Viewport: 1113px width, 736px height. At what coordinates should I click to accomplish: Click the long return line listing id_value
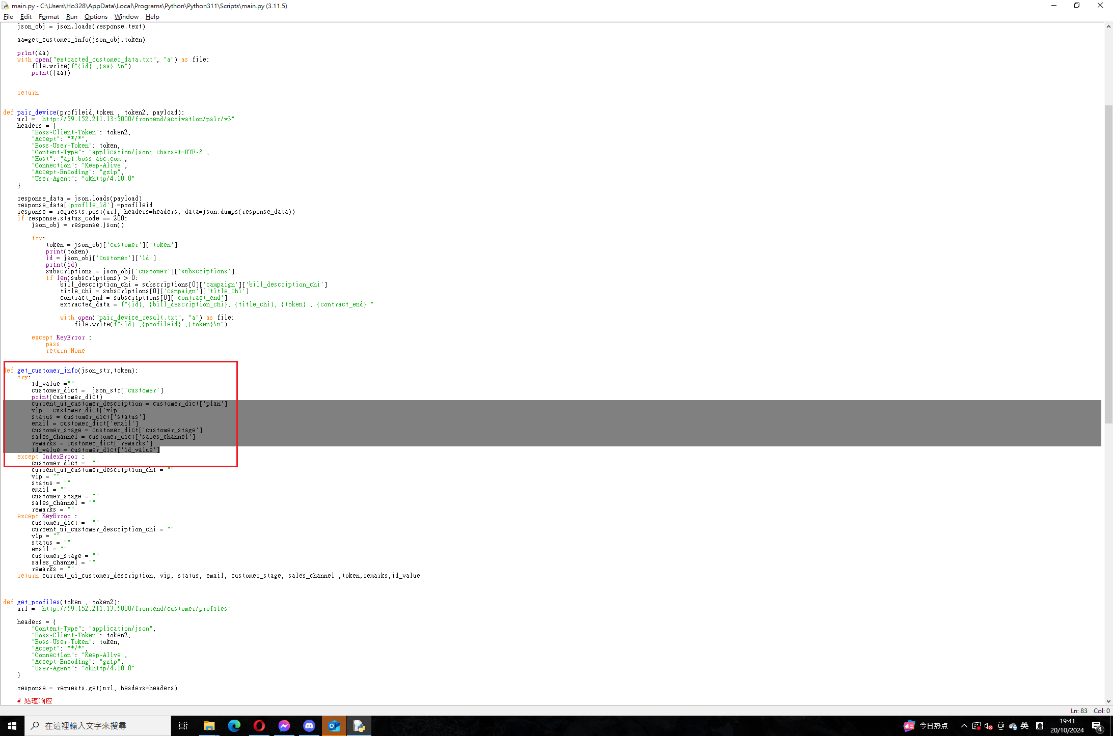click(219, 576)
